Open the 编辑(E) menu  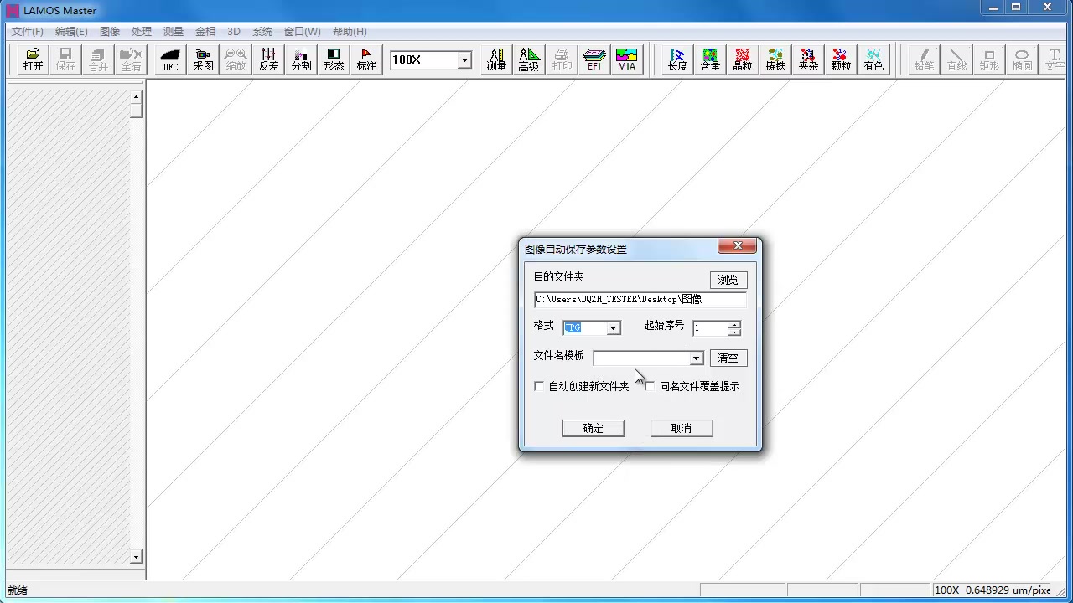pyautogui.click(x=71, y=31)
